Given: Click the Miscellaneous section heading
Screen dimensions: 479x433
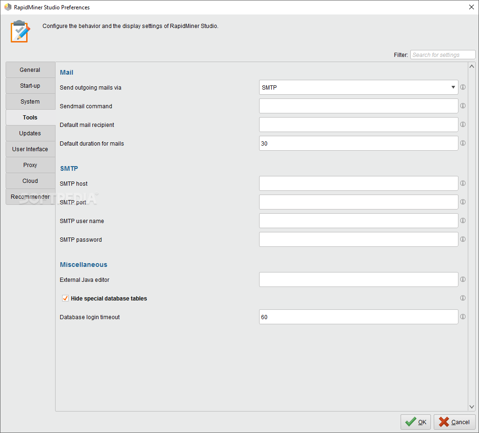Looking at the screenshot, I should [84, 265].
